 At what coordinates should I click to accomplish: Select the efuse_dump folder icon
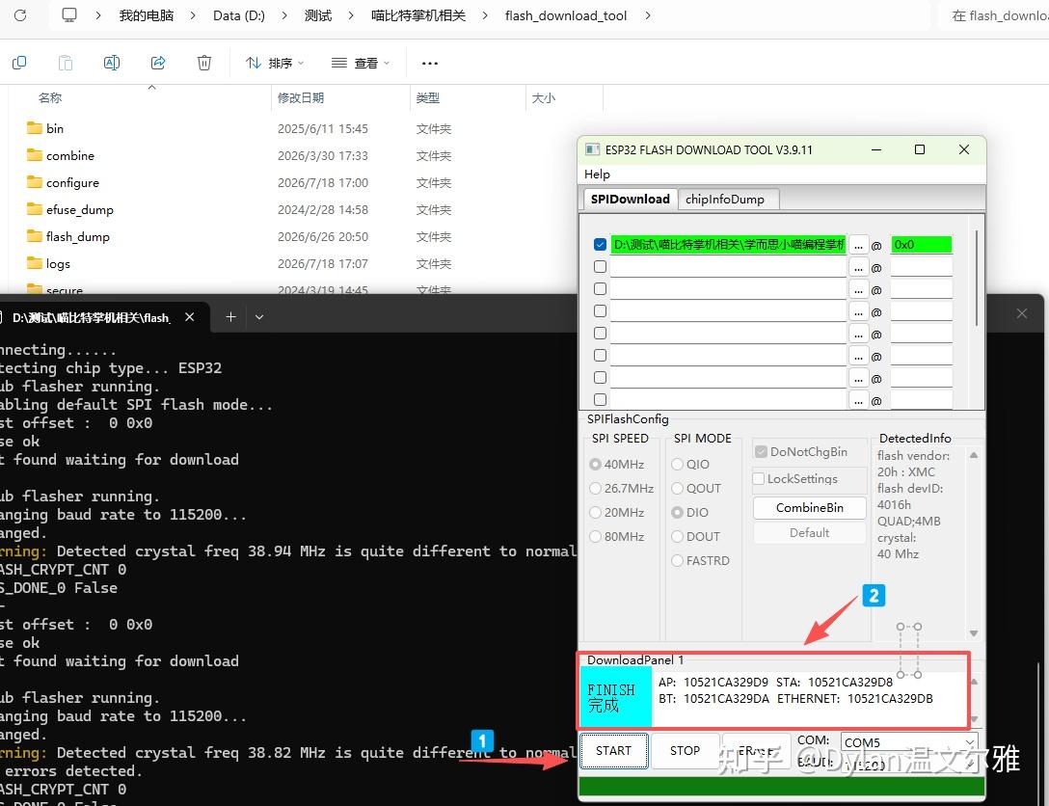(x=34, y=209)
